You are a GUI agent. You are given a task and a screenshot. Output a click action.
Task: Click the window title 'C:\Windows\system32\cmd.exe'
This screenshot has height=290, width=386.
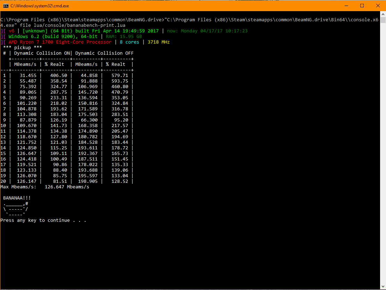(x=40, y=6)
